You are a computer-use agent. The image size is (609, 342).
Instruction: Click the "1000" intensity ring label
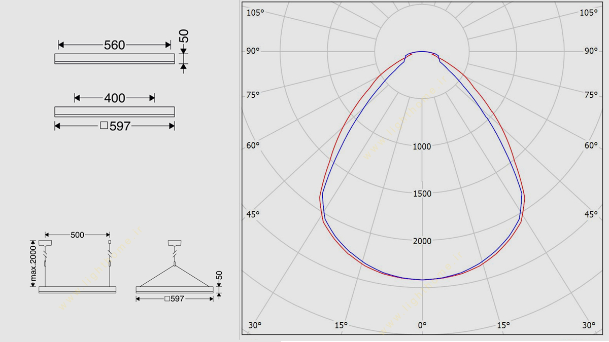422,146
